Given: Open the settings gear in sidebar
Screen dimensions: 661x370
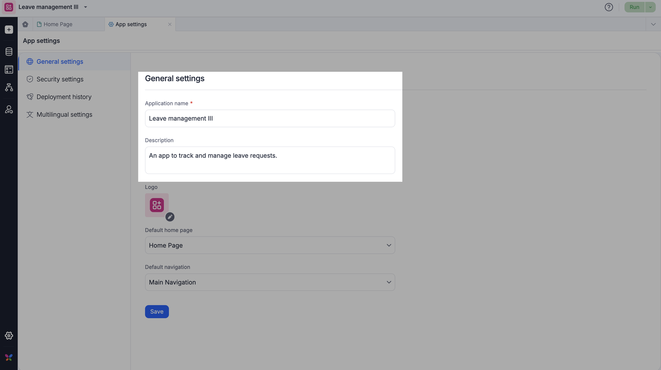Looking at the screenshot, I should pyautogui.click(x=9, y=336).
